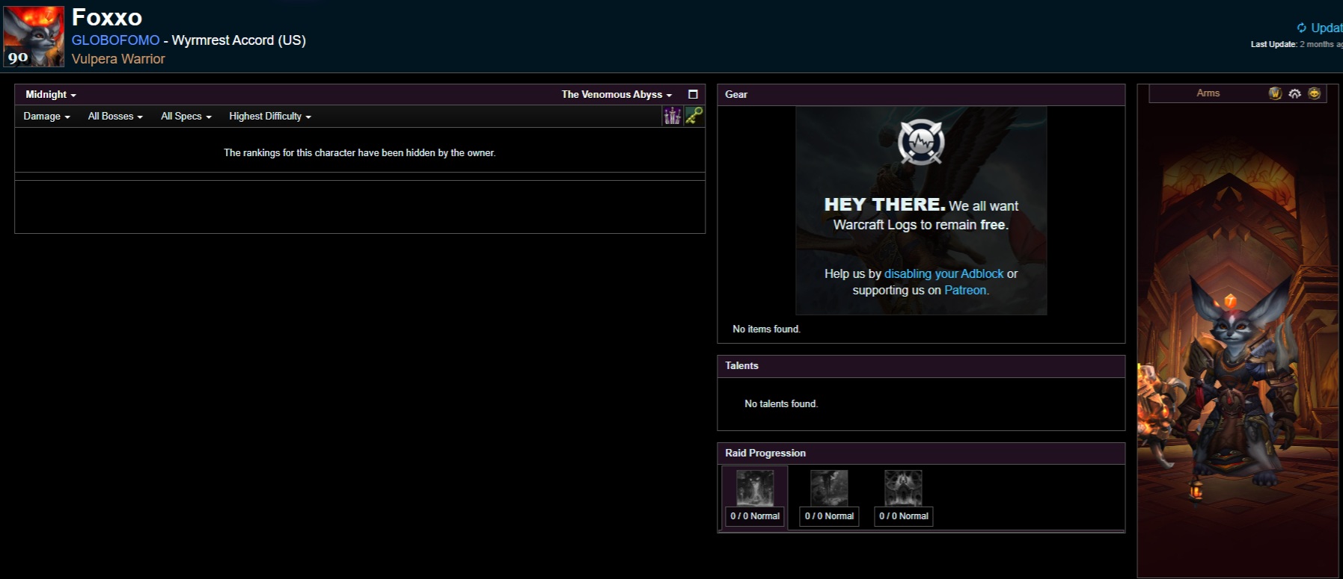Click the Vulpera Warrior class text
The image size is (1343, 579).
click(118, 59)
